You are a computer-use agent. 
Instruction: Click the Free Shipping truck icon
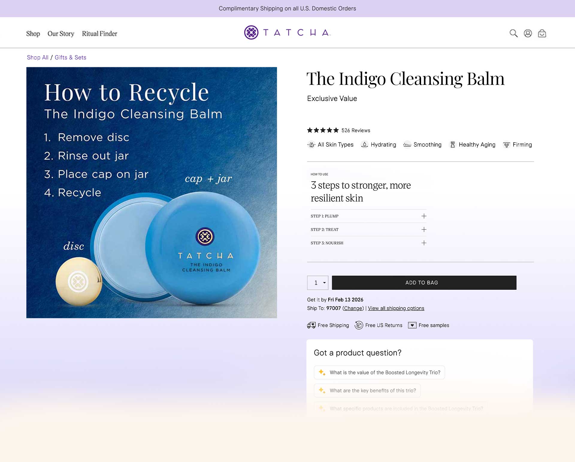311,325
